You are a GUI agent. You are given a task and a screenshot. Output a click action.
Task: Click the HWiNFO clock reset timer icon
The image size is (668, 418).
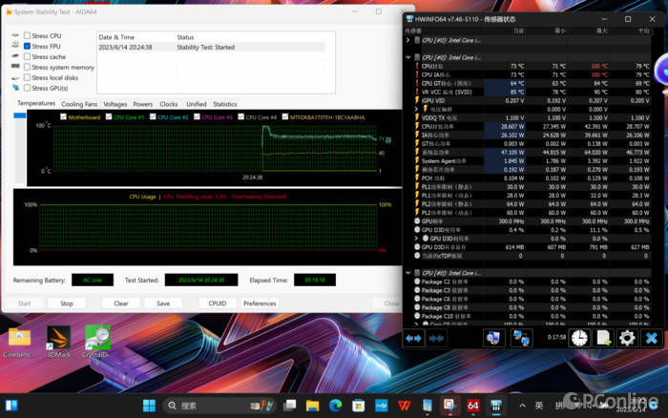pos(579,339)
